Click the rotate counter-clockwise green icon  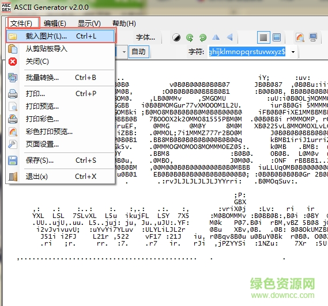pos(190,37)
